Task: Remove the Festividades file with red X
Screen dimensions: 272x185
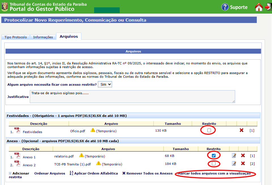Action: point(241,130)
